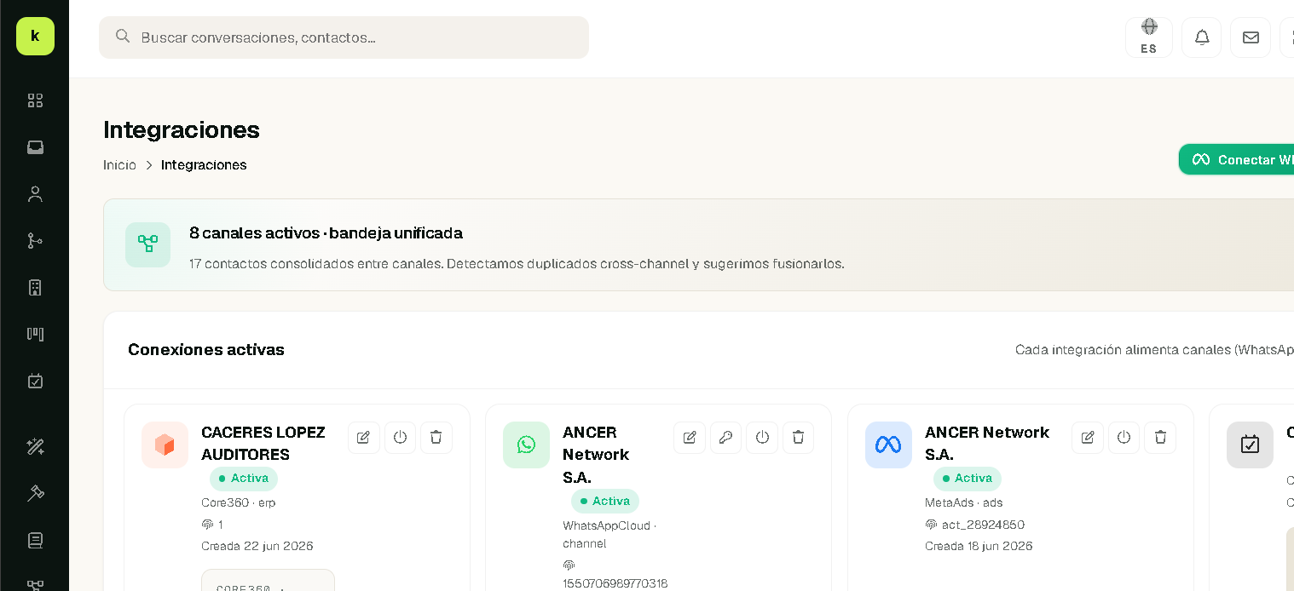Viewport: 1294px width, 591px height.
Task: Click the green k logo in sidebar
Action: (35, 36)
